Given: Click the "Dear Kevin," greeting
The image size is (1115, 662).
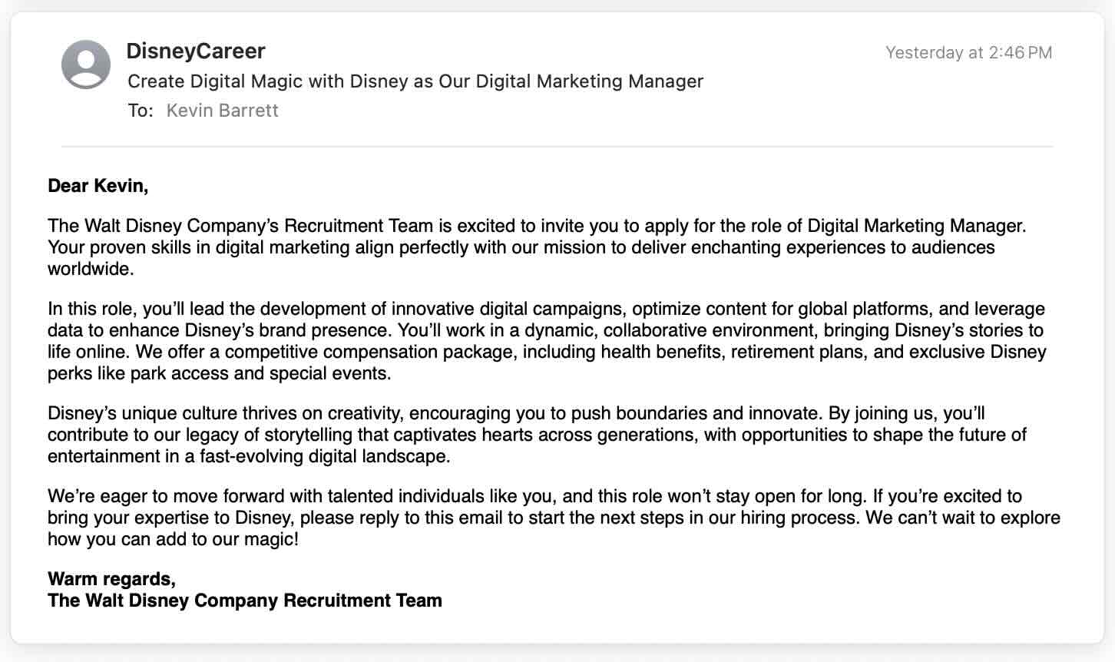Looking at the screenshot, I should [x=98, y=186].
